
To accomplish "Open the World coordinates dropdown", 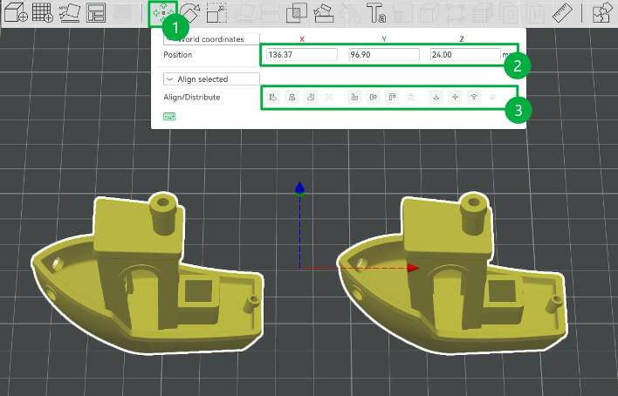I will click(211, 39).
